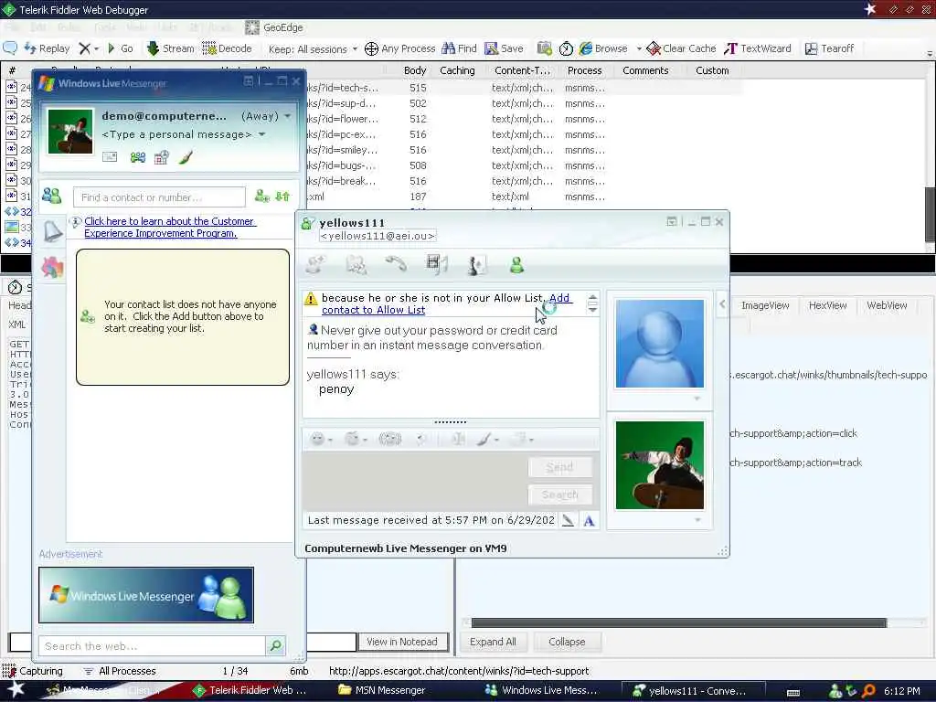Click the web search magnifier button
Screen dimensions: 936x702
tap(275, 645)
